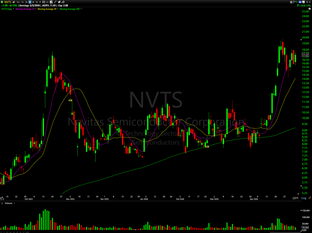The width and height of the screenshot is (312, 233).
Task: Expand Moving Average 200 options
Action: click(x=81, y=9)
